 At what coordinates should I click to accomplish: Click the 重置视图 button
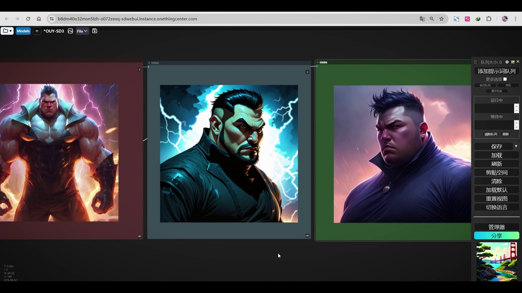click(497, 199)
